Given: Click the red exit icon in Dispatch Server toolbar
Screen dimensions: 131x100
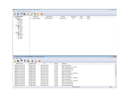Looking at the screenshot, I should point(42,14).
